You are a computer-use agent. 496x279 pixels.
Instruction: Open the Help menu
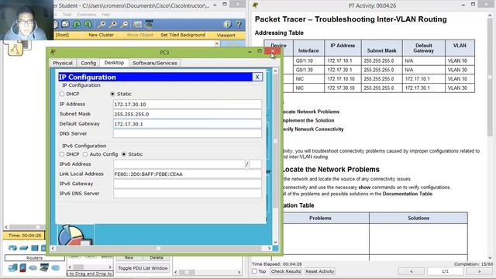click(x=105, y=15)
